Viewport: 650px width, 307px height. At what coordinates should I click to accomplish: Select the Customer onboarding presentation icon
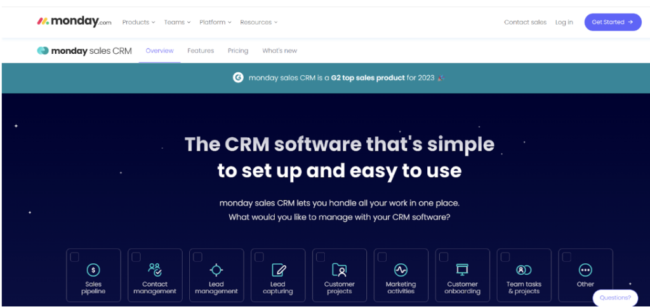[x=462, y=270]
